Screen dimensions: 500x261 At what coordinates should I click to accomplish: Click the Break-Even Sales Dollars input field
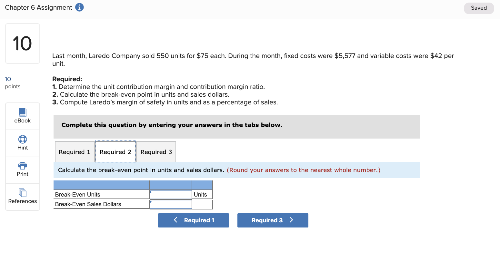coord(170,204)
